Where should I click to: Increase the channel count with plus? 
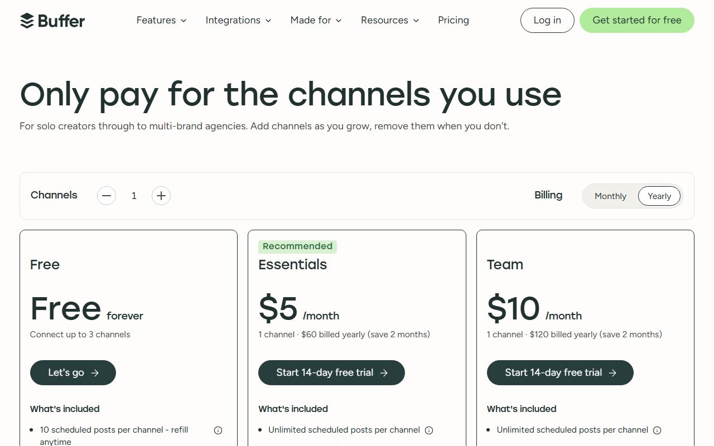click(161, 196)
